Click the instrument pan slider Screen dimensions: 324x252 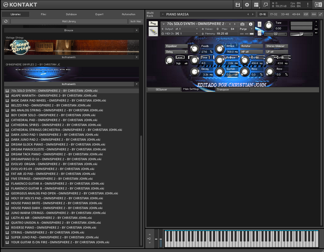click(x=276, y=34)
